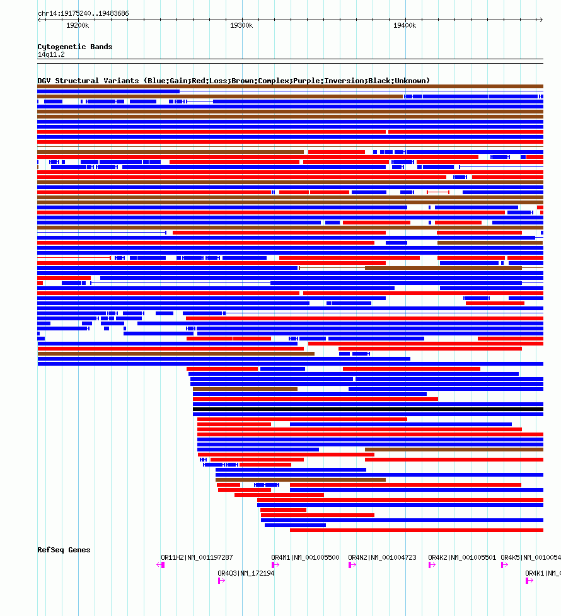Image resolution: width=561 pixels, height=616 pixels.
Task: Click the OR4M1 gene arrow glyph
Action: pos(275,565)
